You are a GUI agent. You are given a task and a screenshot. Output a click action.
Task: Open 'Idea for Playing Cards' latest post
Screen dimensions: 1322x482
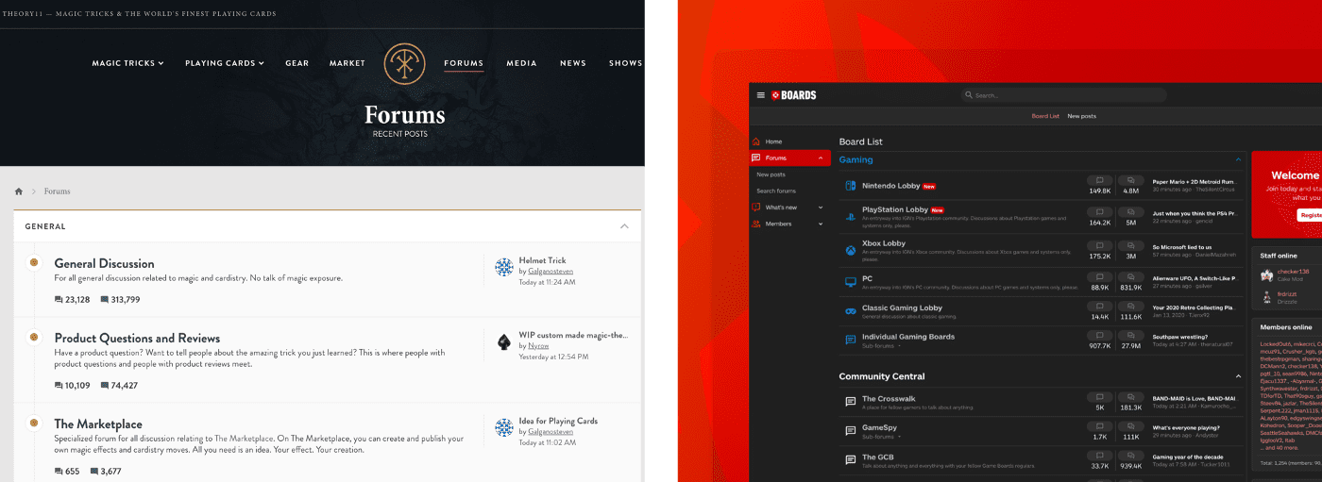click(x=558, y=421)
